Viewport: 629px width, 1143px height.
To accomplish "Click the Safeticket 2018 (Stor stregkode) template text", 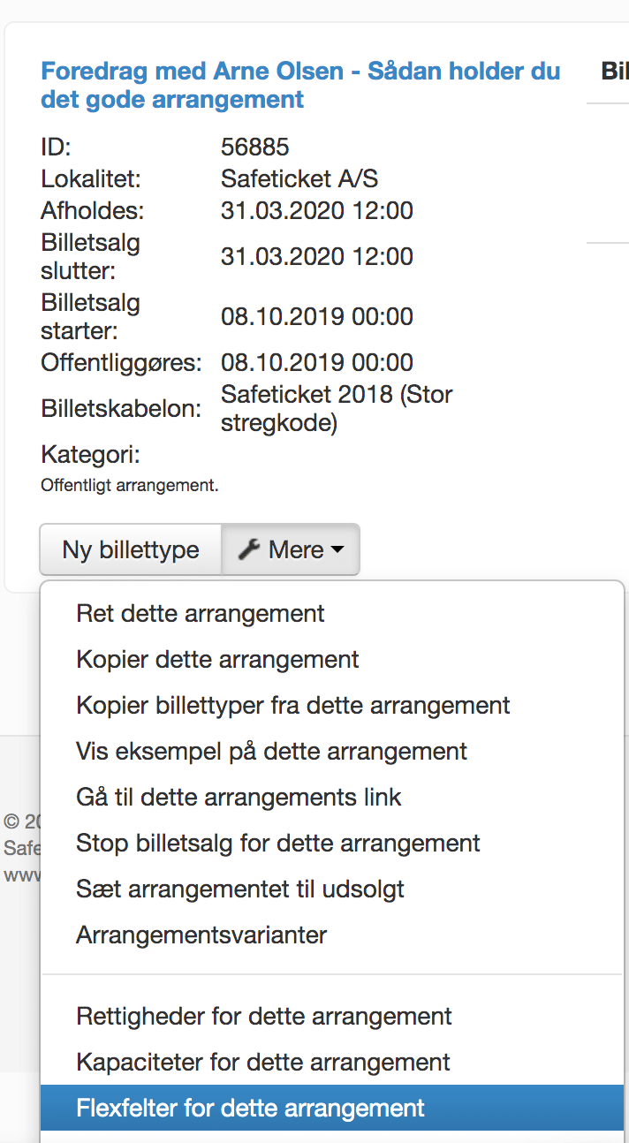I will [x=336, y=408].
